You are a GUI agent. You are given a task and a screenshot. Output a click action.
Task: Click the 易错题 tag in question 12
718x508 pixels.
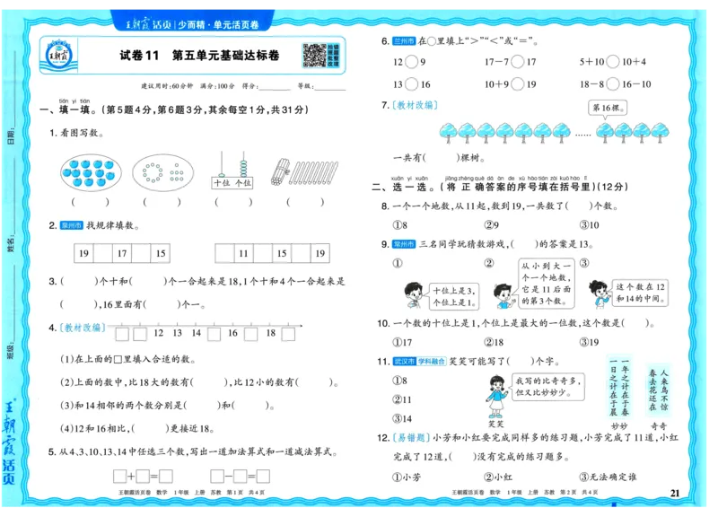tap(411, 437)
